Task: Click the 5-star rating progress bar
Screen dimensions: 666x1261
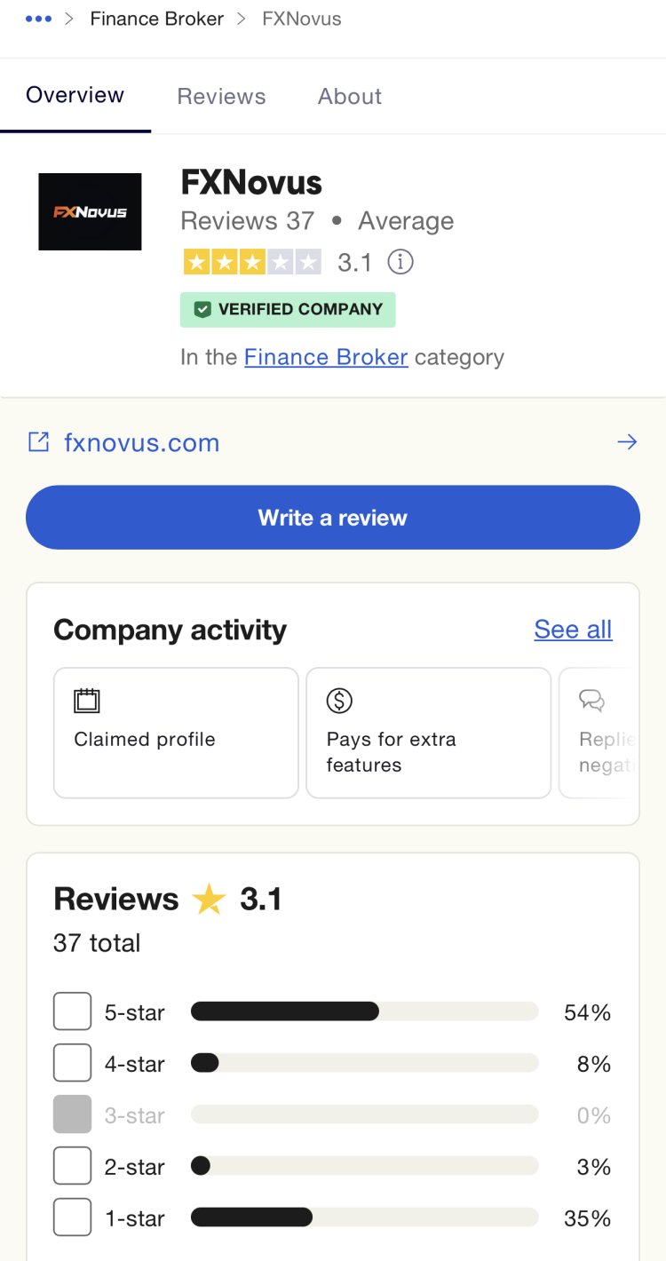Action: tap(364, 1011)
